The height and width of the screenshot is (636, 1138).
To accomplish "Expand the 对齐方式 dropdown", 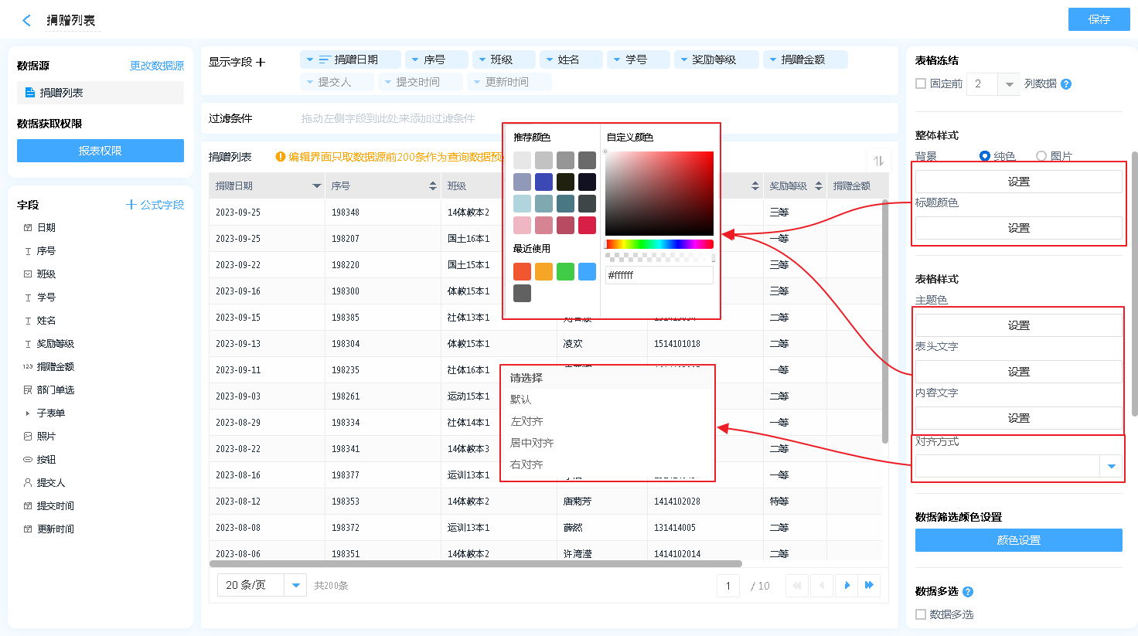I will point(1111,466).
